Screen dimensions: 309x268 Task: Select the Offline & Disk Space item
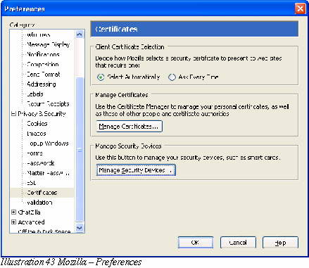click(x=44, y=231)
